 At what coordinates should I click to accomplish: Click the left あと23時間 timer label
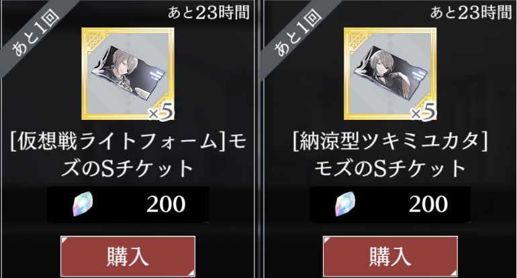(208, 13)
